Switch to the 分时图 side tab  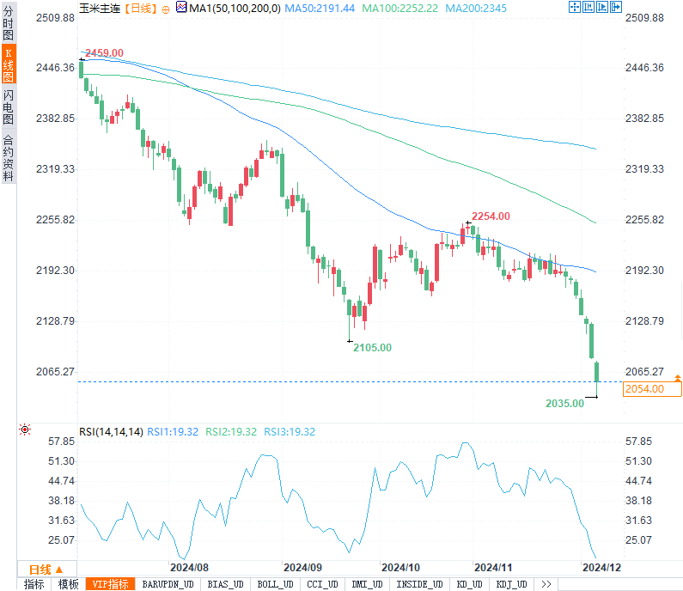click(8, 22)
